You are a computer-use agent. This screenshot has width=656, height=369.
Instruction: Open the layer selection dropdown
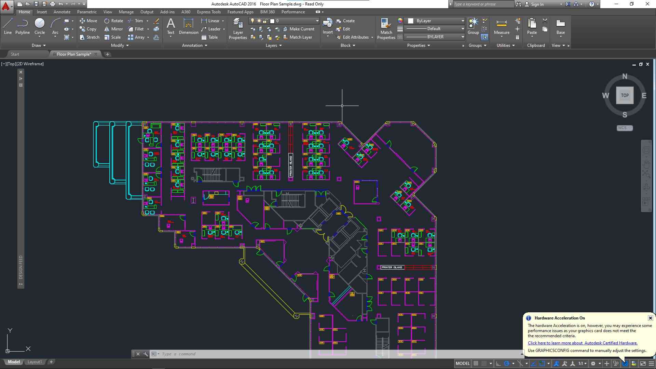tap(317, 21)
